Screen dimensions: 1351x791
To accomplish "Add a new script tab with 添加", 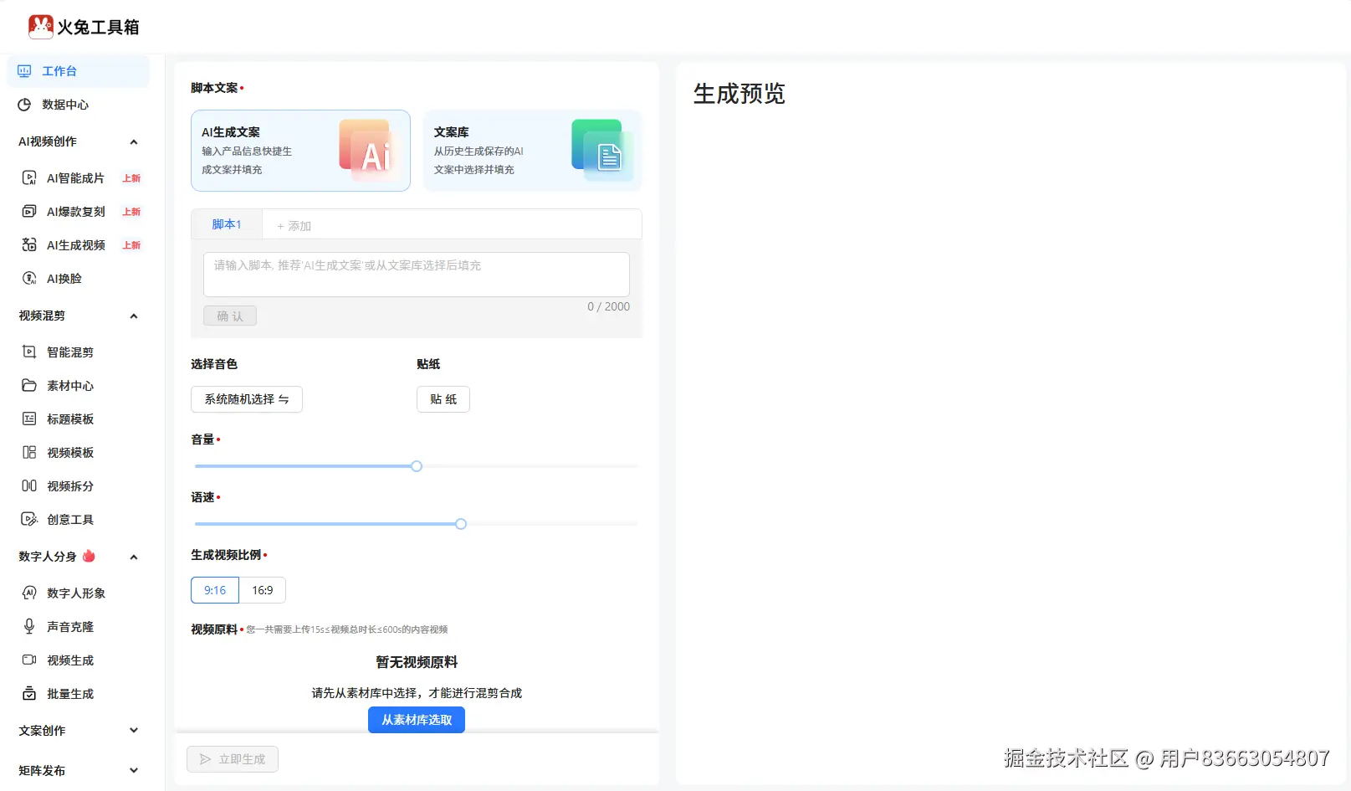I will pyautogui.click(x=294, y=226).
